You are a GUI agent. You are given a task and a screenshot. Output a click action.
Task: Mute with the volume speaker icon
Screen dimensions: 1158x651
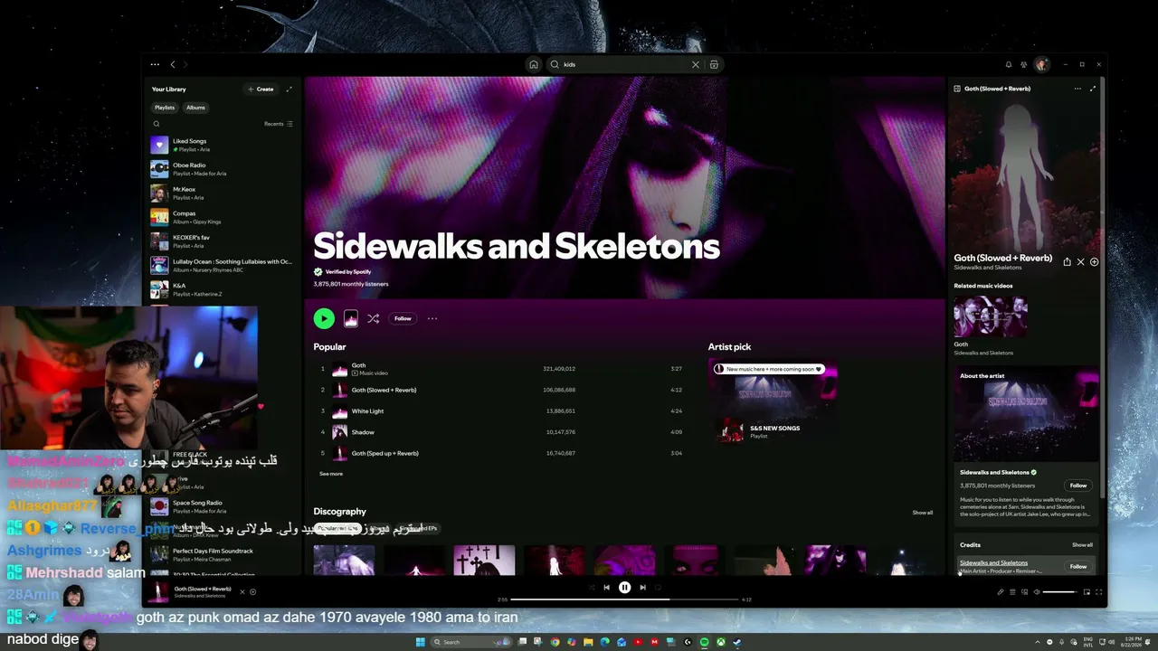tap(1037, 592)
